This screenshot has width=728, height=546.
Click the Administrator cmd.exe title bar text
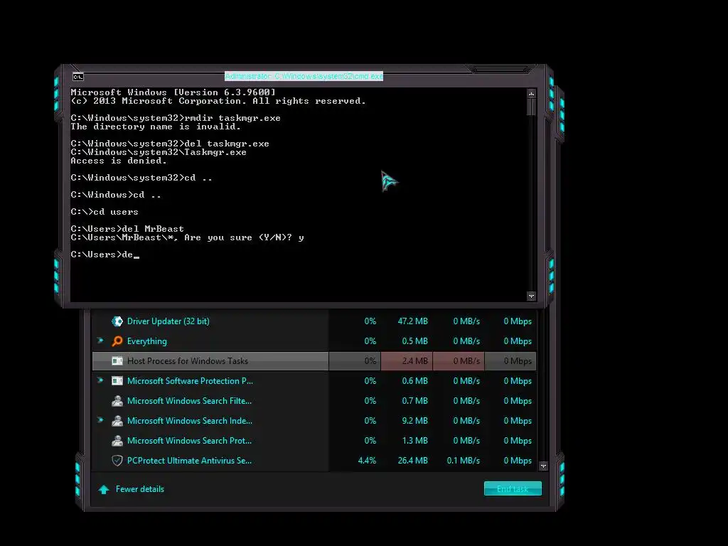pyautogui.click(x=304, y=76)
